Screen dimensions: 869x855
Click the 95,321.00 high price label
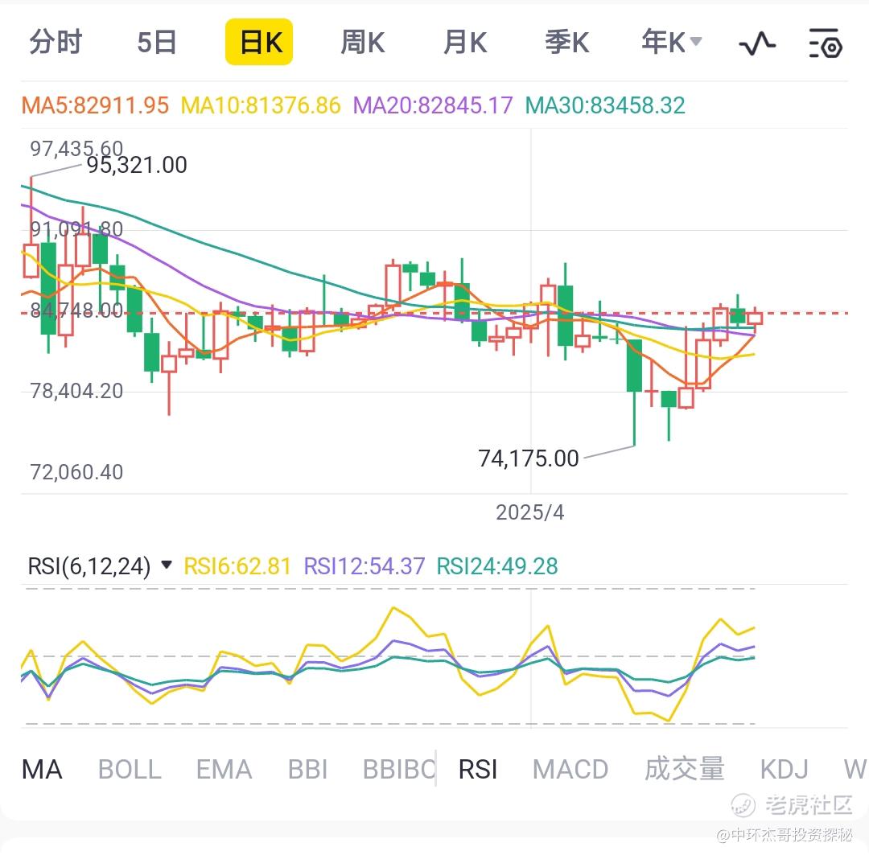pos(137,165)
